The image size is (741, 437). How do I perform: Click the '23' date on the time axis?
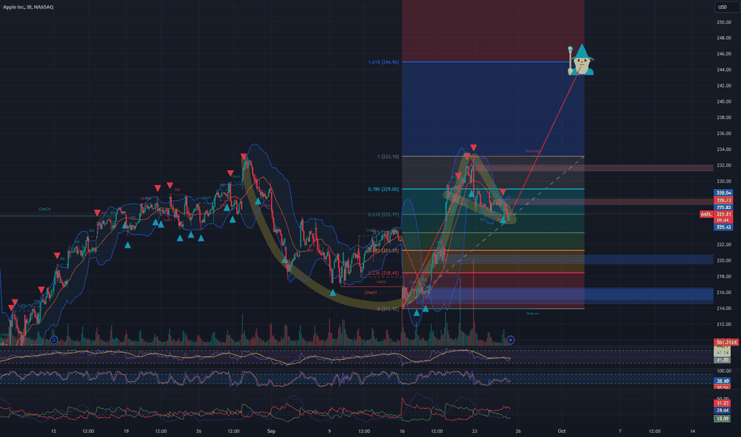[x=475, y=431]
